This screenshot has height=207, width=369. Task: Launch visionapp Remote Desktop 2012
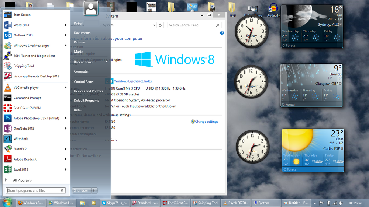tap(35, 76)
